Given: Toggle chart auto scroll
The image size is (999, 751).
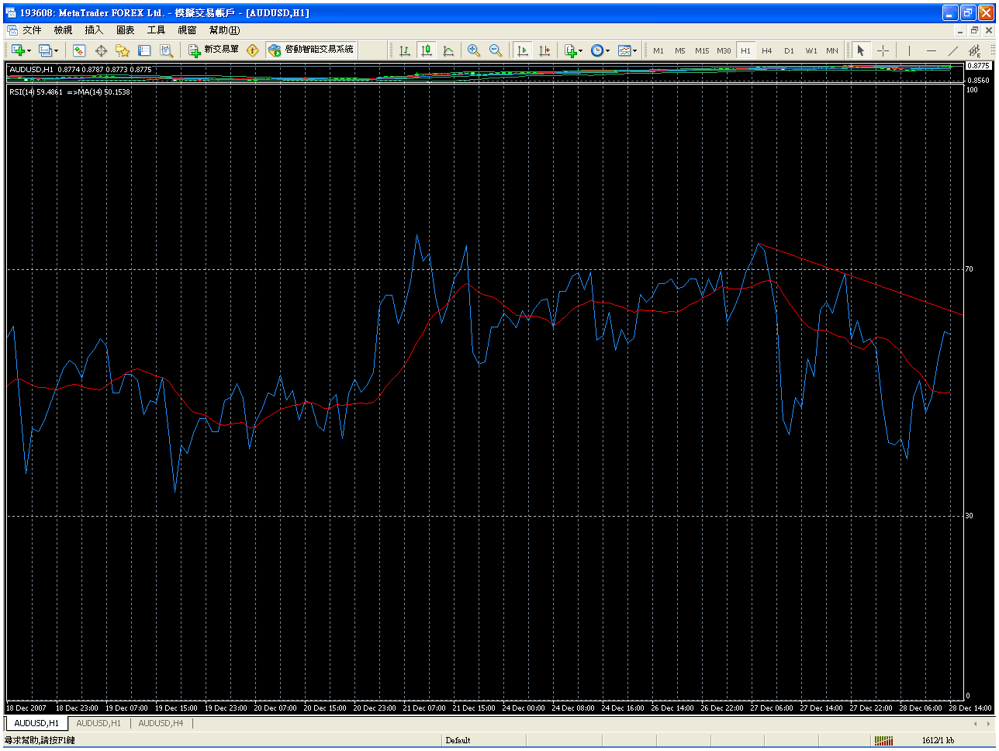Looking at the screenshot, I should point(523,50).
